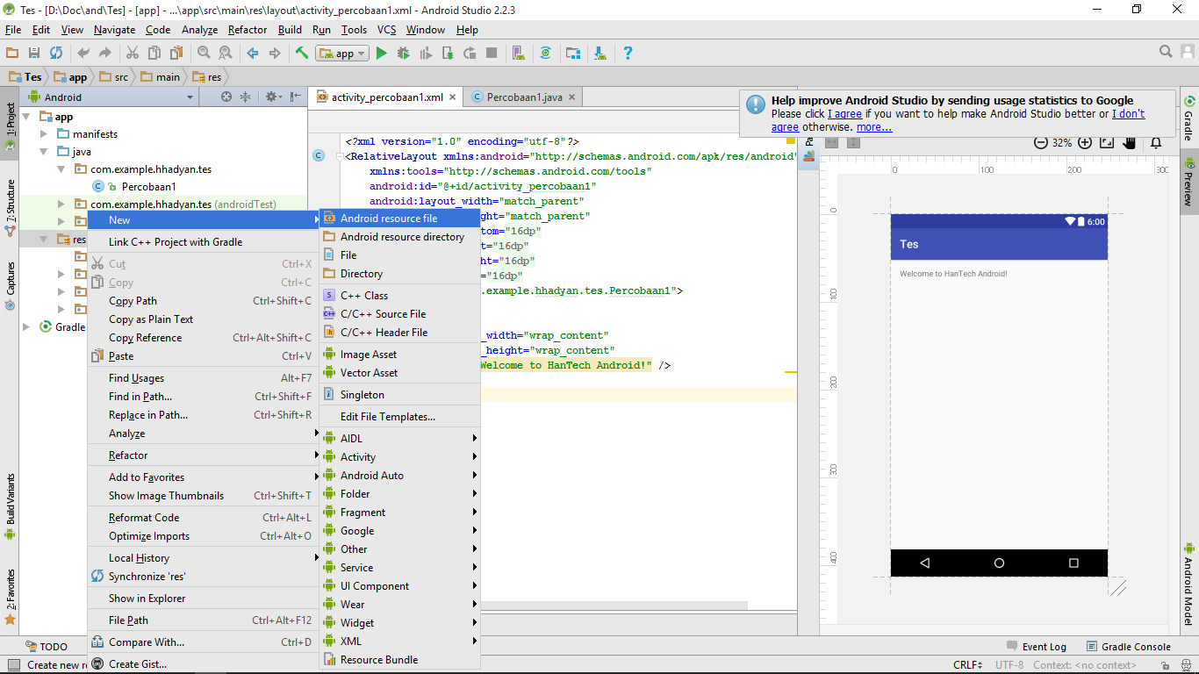Switch to the Percobaan1.java editor tab

[525, 97]
